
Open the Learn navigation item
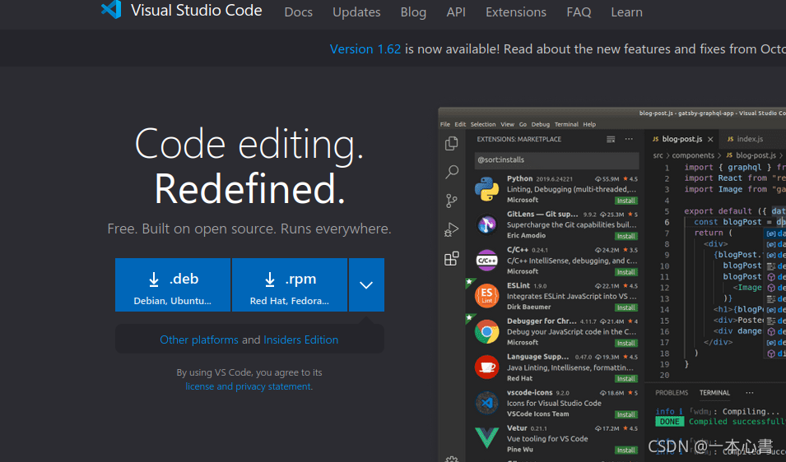click(x=626, y=12)
